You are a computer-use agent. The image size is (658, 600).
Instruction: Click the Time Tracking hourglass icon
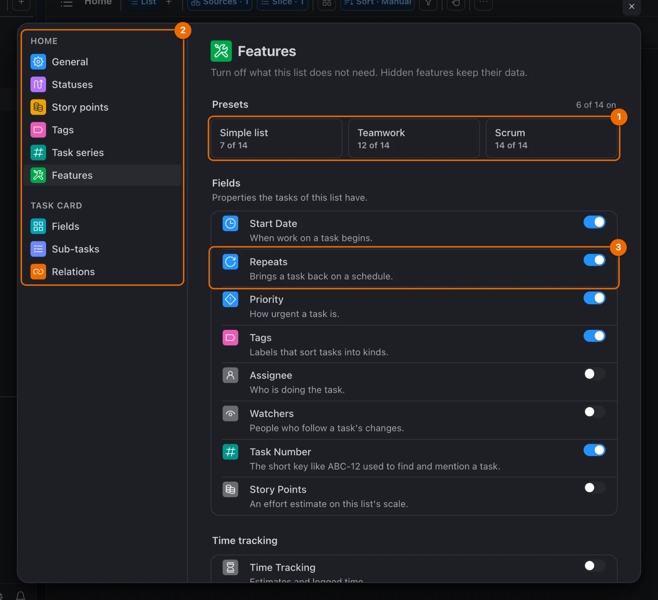(x=230, y=568)
